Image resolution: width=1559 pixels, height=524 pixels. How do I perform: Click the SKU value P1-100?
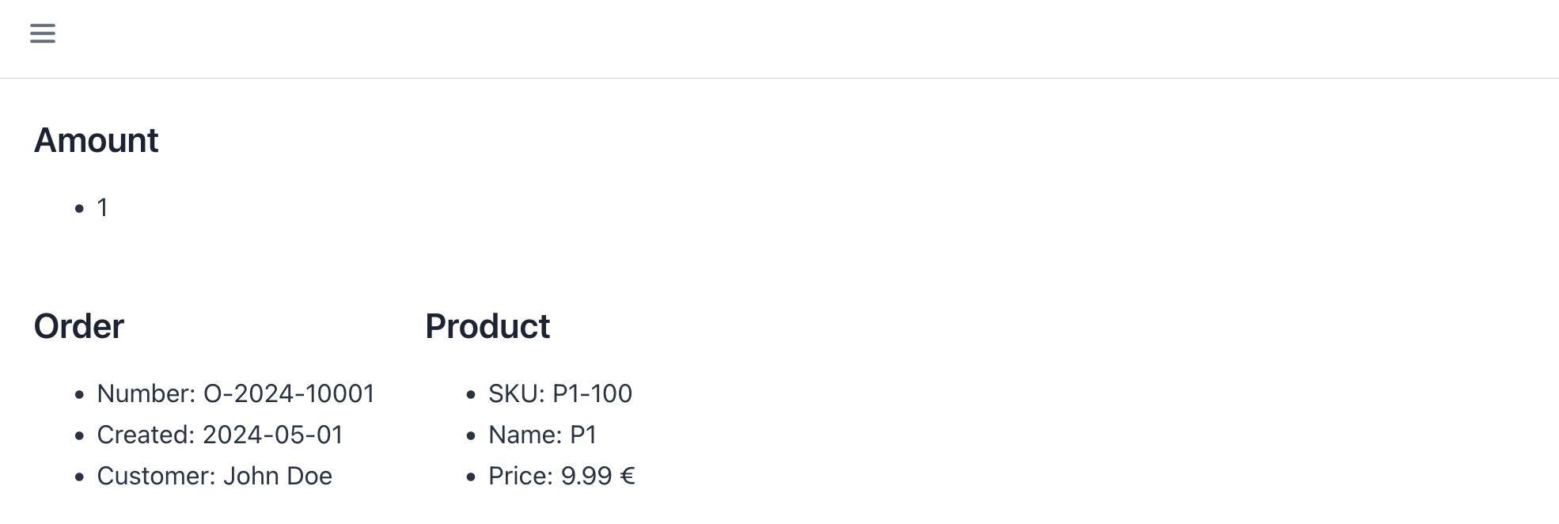(592, 394)
